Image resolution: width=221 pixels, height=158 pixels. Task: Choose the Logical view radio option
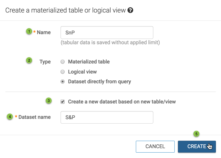[63, 72]
